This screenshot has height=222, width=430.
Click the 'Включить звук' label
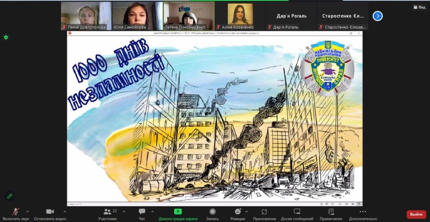(16, 219)
